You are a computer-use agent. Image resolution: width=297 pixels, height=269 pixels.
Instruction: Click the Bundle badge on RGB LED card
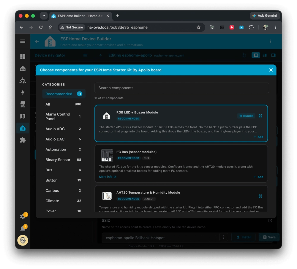[246, 116]
